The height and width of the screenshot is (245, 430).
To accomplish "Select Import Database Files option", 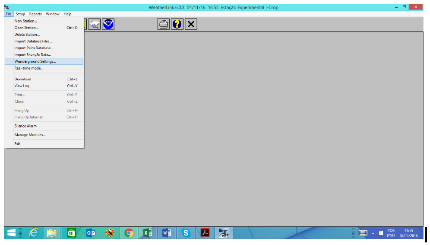I will tap(33, 41).
